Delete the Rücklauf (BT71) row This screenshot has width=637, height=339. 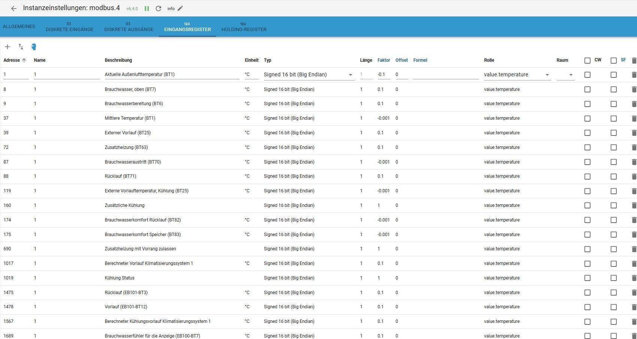click(x=634, y=177)
